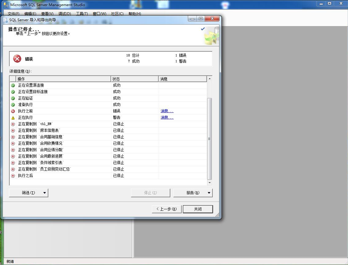Open the 查看(V) menu
The image size is (348, 265).
tap(47, 14)
